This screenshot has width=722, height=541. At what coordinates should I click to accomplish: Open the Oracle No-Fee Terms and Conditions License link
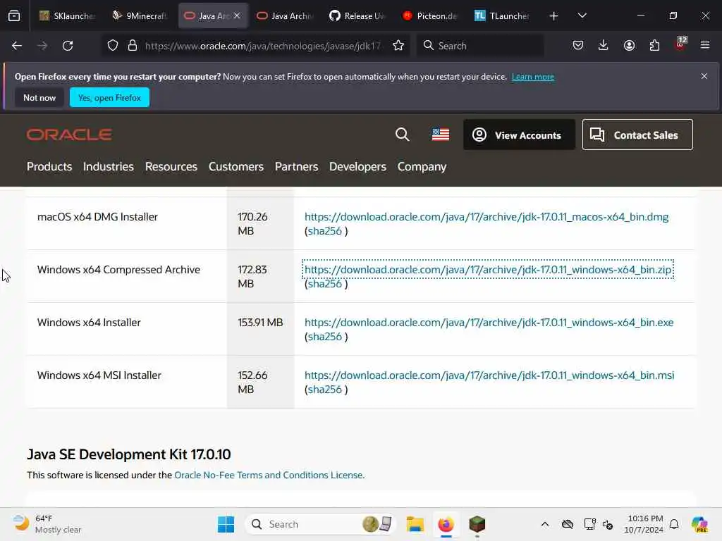(x=269, y=475)
